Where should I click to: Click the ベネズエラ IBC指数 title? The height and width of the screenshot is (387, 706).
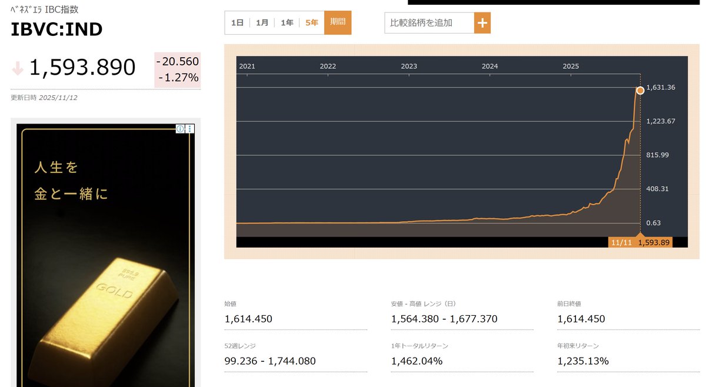click(45, 9)
